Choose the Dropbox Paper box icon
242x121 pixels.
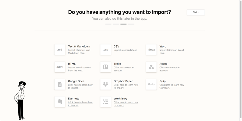click(x=106, y=84)
